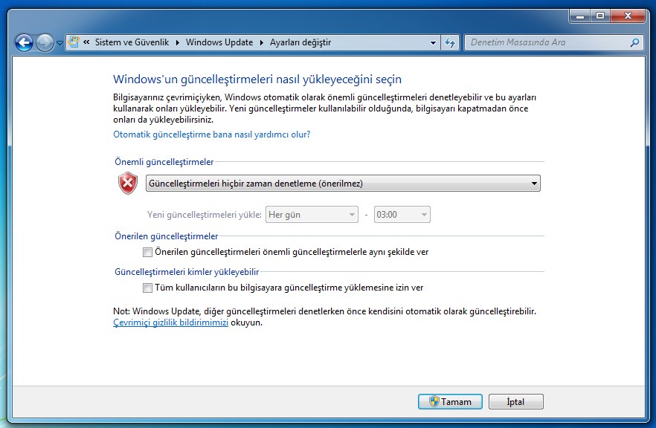Screen dimensions: 656x428
Task: Open the Önemli güncelleştirmeler dropdown
Action: pyautogui.click(x=343, y=184)
